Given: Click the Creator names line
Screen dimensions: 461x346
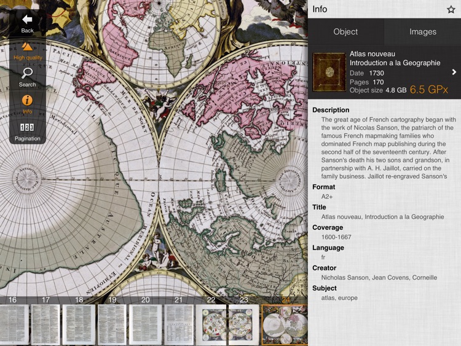Looking at the screenshot, I should [379, 278].
